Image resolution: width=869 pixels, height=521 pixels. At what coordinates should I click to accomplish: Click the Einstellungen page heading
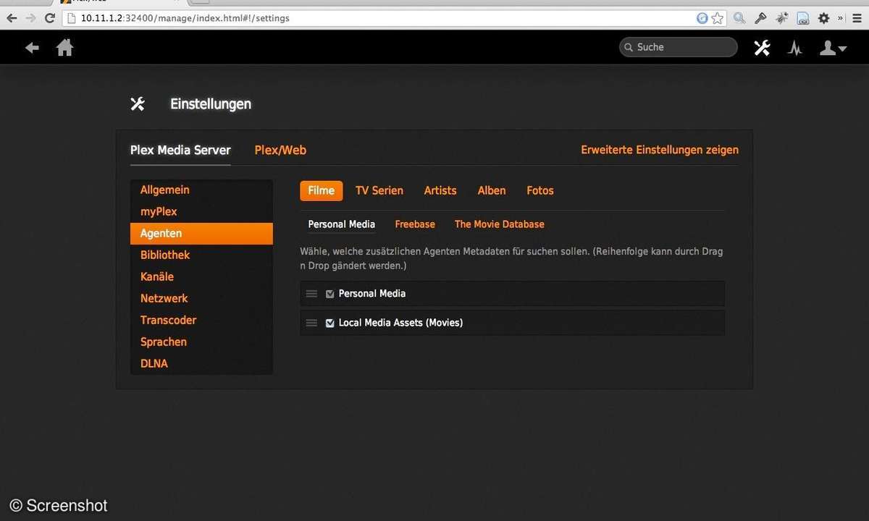[x=211, y=104]
